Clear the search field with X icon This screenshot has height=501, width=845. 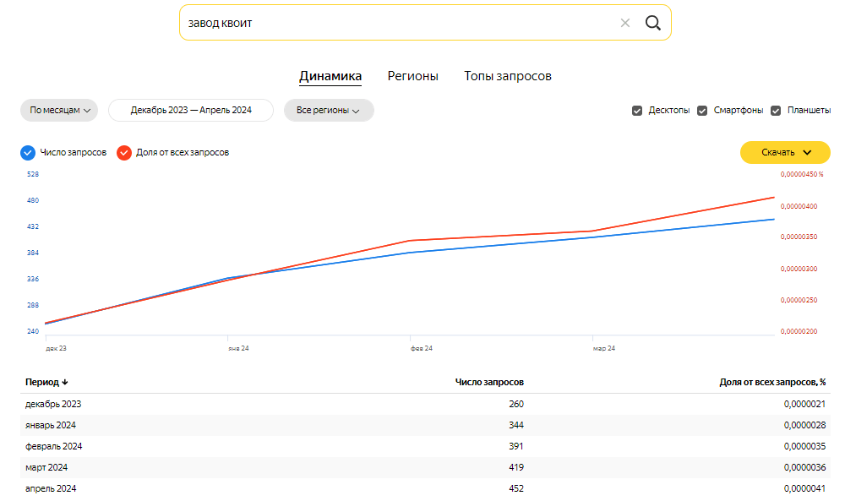click(625, 23)
